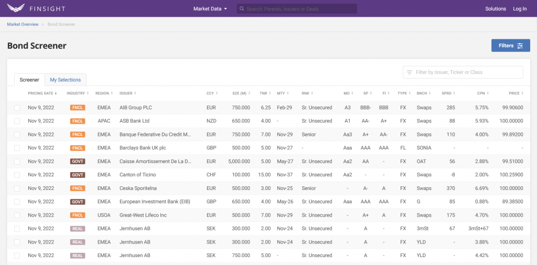This screenshot has height=265, width=537.
Task: Go to Market Overview breadcrumb
Action: tap(23, 24)
